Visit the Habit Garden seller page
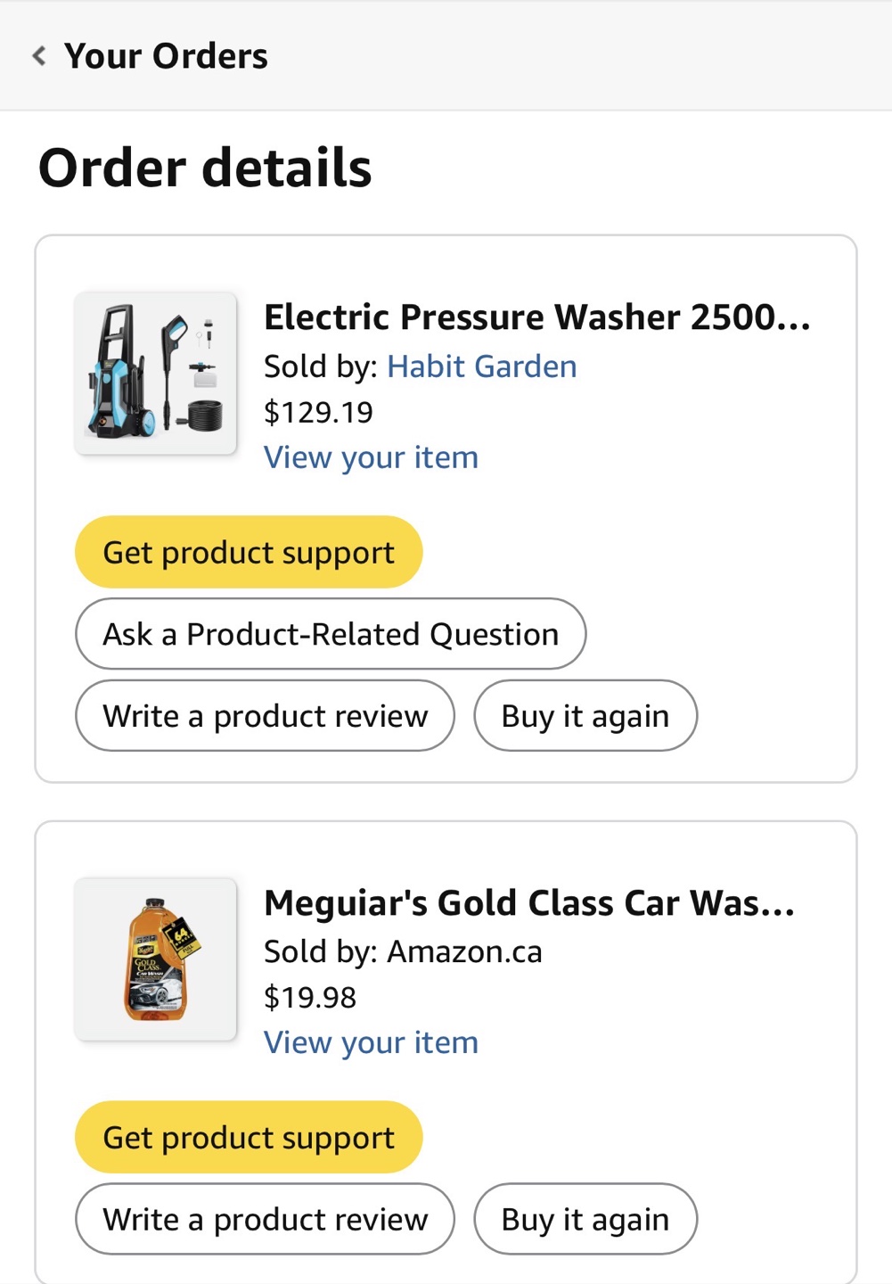This screenshot has height=1284, width=892. point(482,366)
